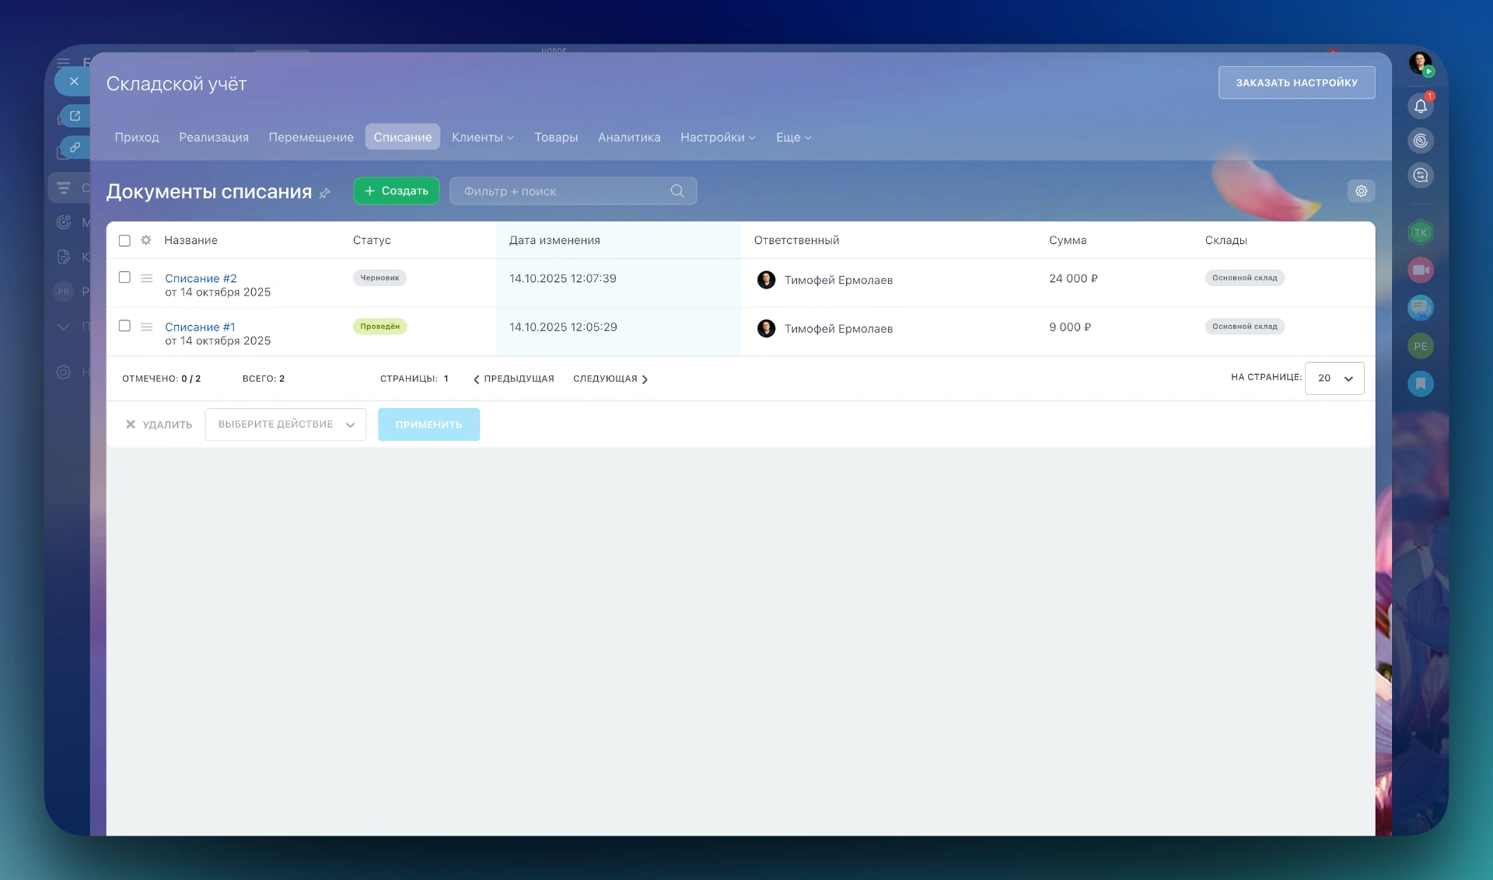This screenshot has width=1493, height=880.
Task: Open the Списание #1 document link
Action: 200,327
